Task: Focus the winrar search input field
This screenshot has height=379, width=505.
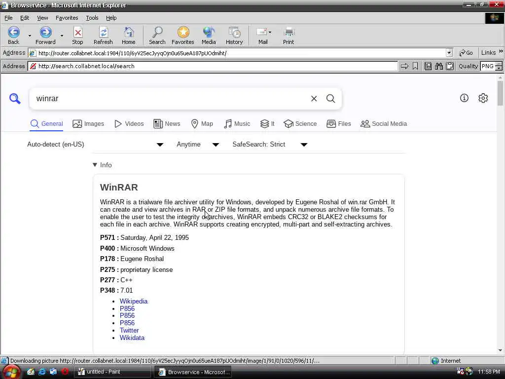Action: [171, 99]
